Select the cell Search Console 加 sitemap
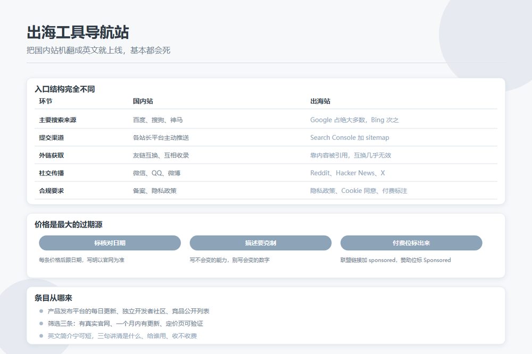The image size is (532, 354). tap(350, 138)
